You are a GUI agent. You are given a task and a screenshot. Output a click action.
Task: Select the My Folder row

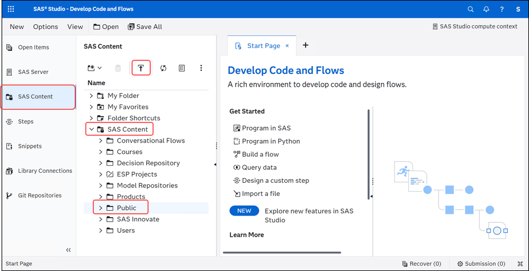[x=146, y=96]
